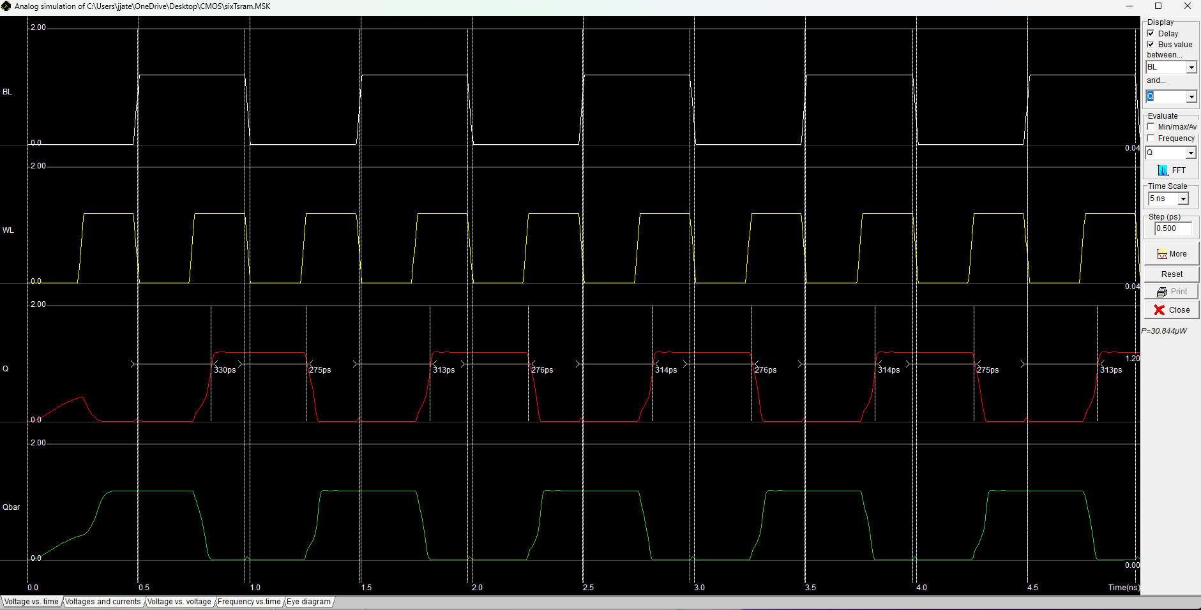The height and width of the screenshot is (610, 1201).
Task: Maximize the simulation window
Action: (1158, 6)
